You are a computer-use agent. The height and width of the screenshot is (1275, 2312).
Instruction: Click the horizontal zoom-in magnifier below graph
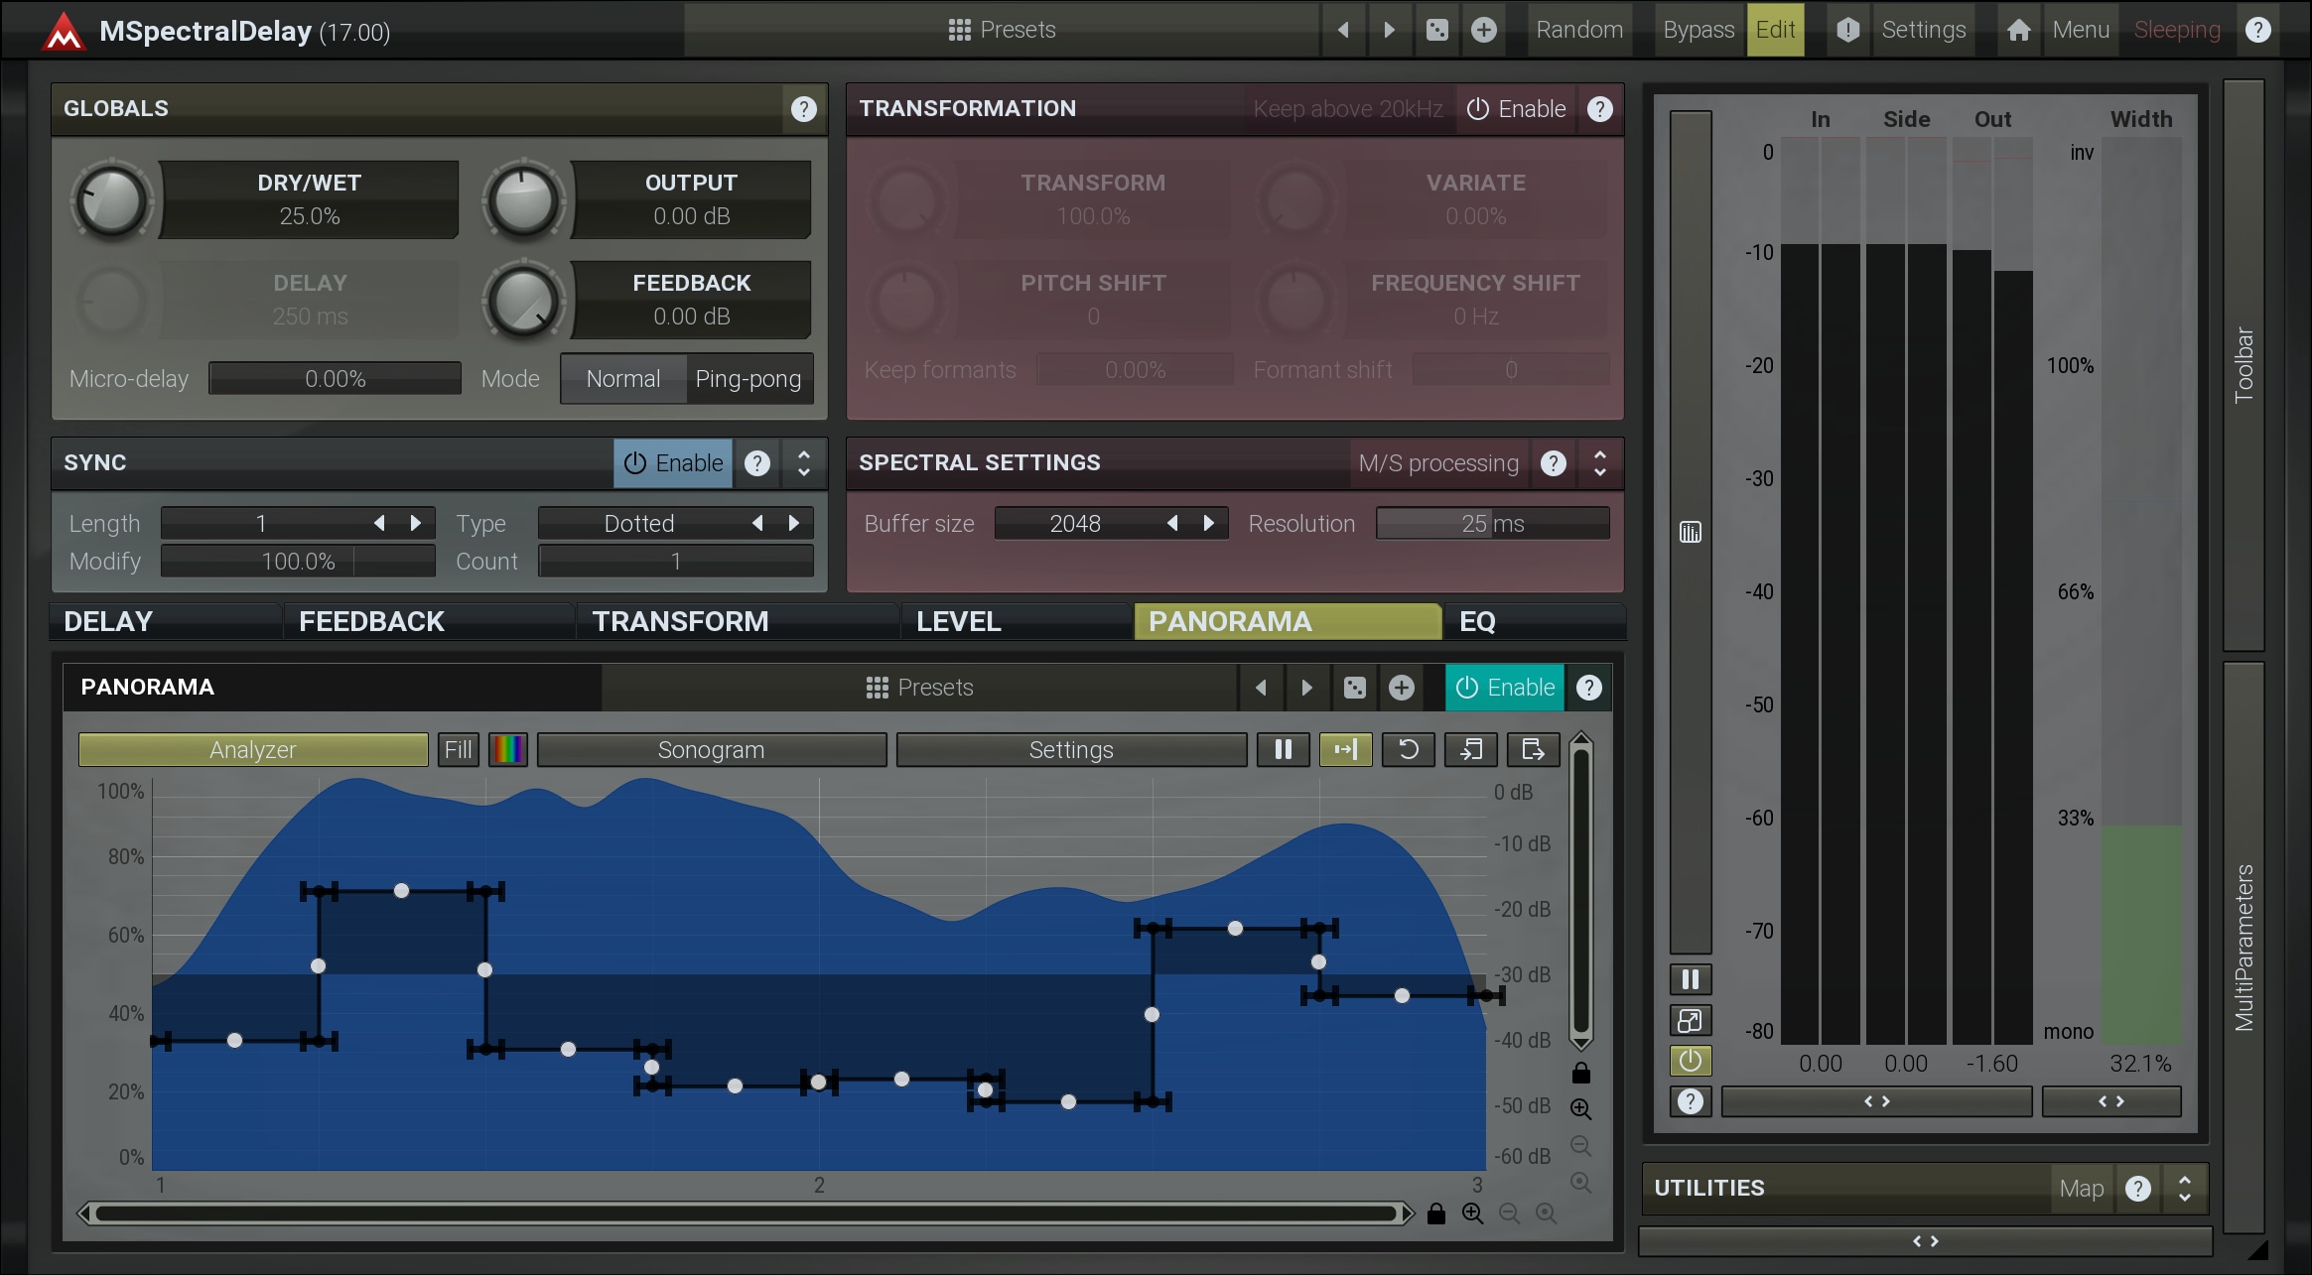pos(1472,1213)
